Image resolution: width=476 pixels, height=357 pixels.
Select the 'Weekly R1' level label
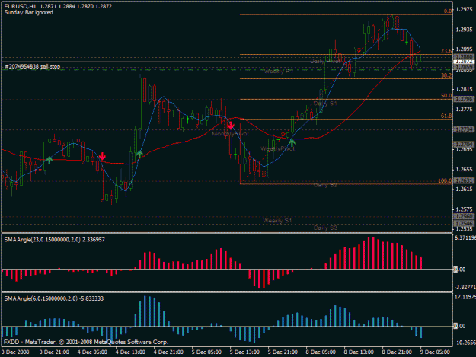coord(279,72)
